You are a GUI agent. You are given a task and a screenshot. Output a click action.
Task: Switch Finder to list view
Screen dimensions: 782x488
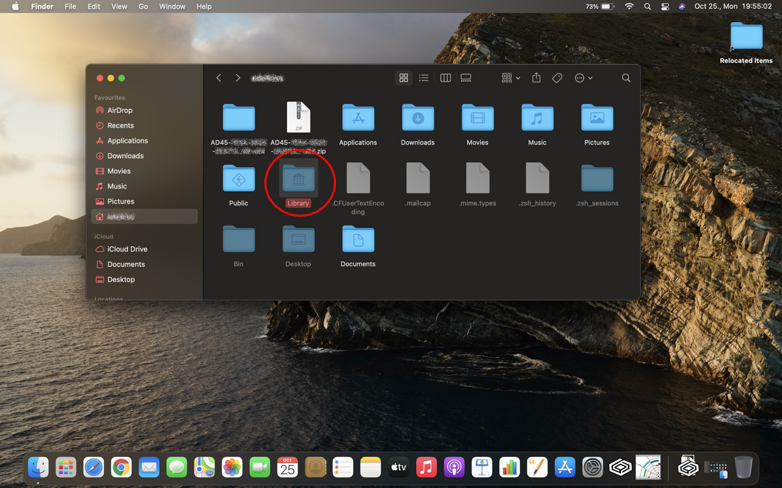coord(424,78)
